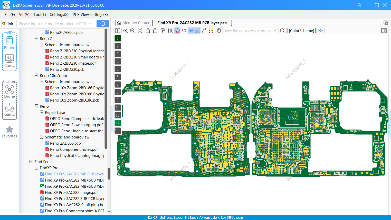Toggle the eye visibility icon
391x220 pixels.
tap(320, 31)
